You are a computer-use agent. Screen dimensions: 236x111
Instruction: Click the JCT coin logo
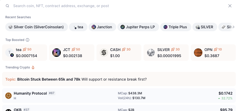pyautogui.click(x=57, y=53)
